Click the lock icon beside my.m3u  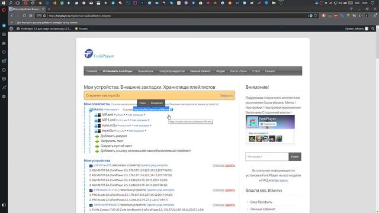pos(96,131)
